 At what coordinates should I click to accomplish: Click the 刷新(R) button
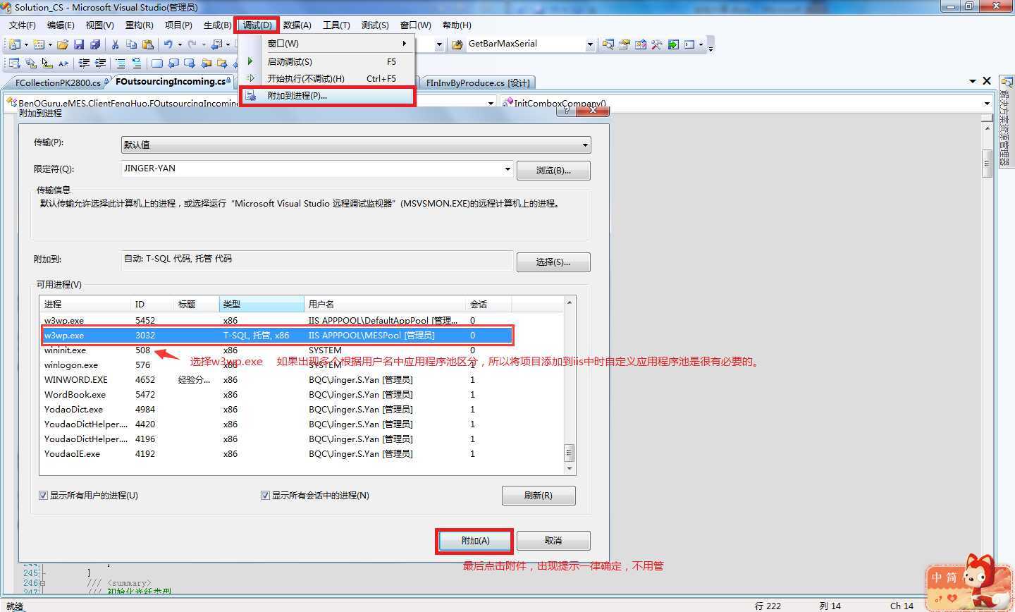click(539, 496)
